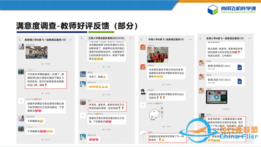Open more options in 老港小学 chat
The height and width of the screenshot is (147, 261).
(250, 38)
